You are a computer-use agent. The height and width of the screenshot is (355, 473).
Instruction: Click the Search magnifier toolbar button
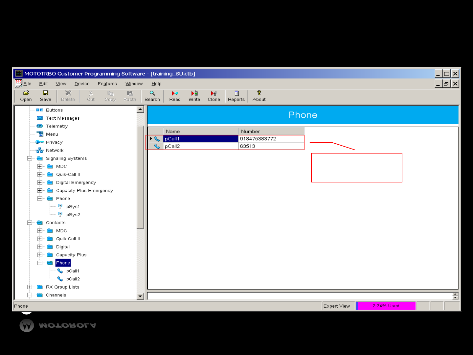(152, 96)
